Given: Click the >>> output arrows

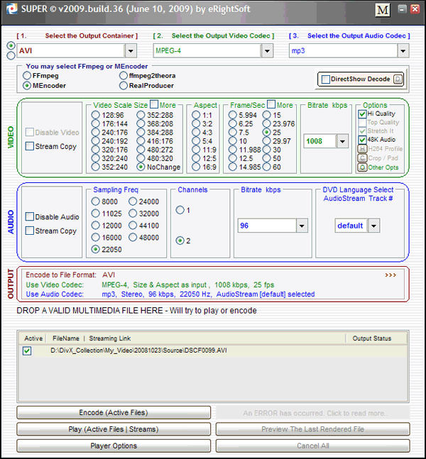Looking at the screenshot, I should click(x=390, y=275).
